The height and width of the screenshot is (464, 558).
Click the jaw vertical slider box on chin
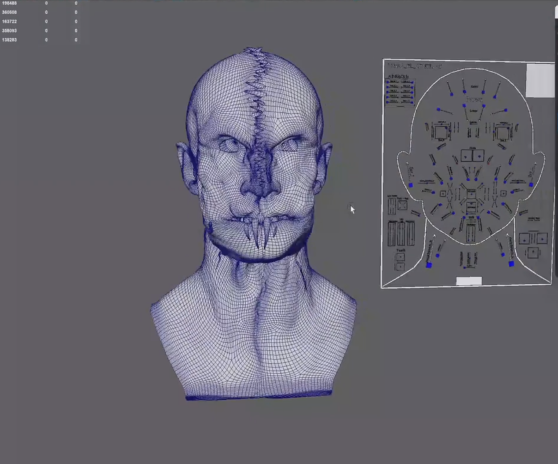coord(471,233)
